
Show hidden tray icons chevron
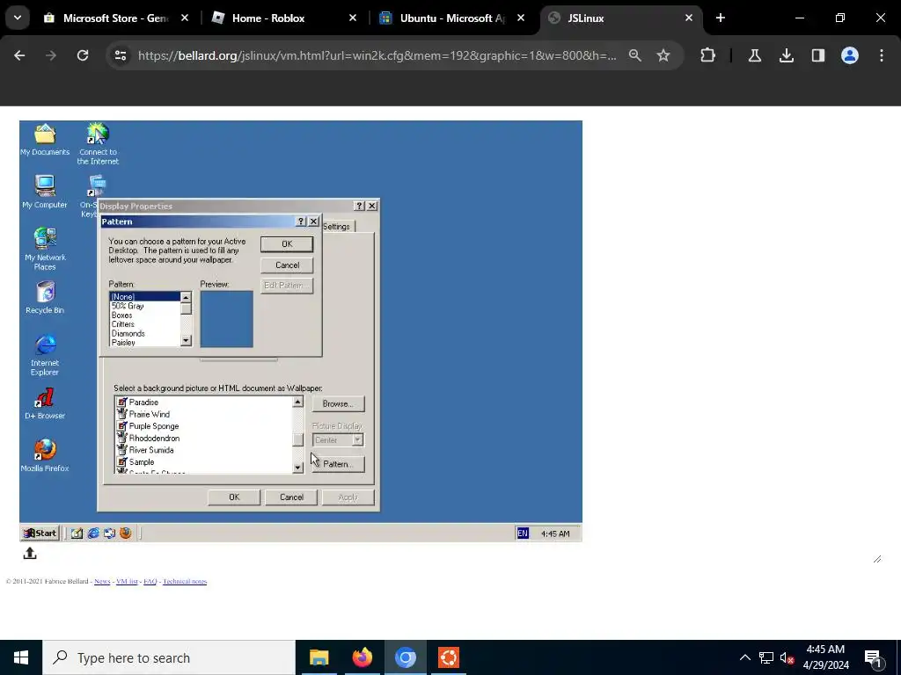[744, 657]
